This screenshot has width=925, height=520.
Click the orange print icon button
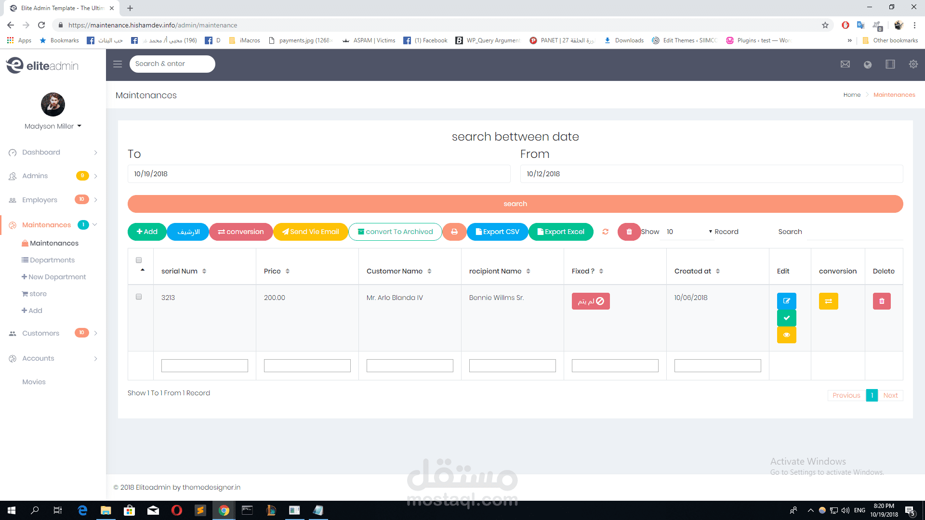click(x=454, y=232)
